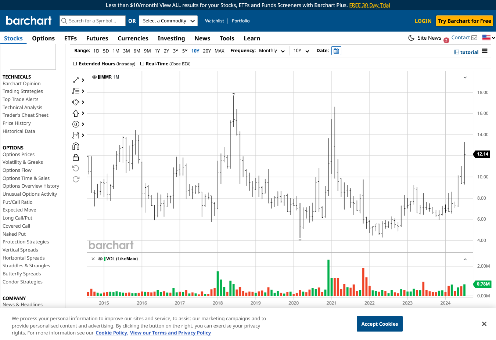Toggle visibility of IMMR series
This screenshot has height=340, width=496.
click(94, 77)
